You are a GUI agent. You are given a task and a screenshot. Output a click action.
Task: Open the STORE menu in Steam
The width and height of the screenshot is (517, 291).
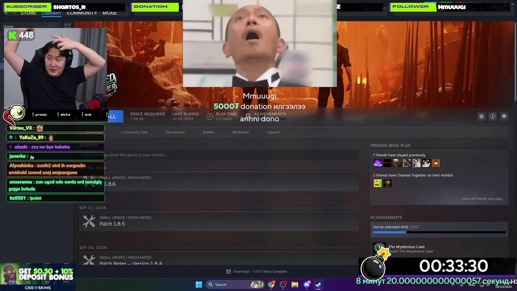tap(28, 13)
